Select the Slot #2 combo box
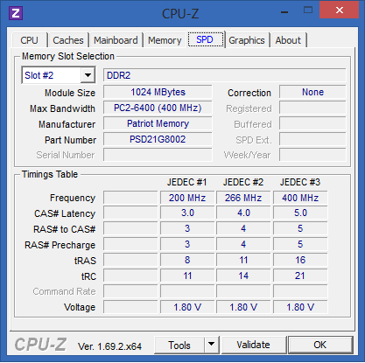 point(59,75)
